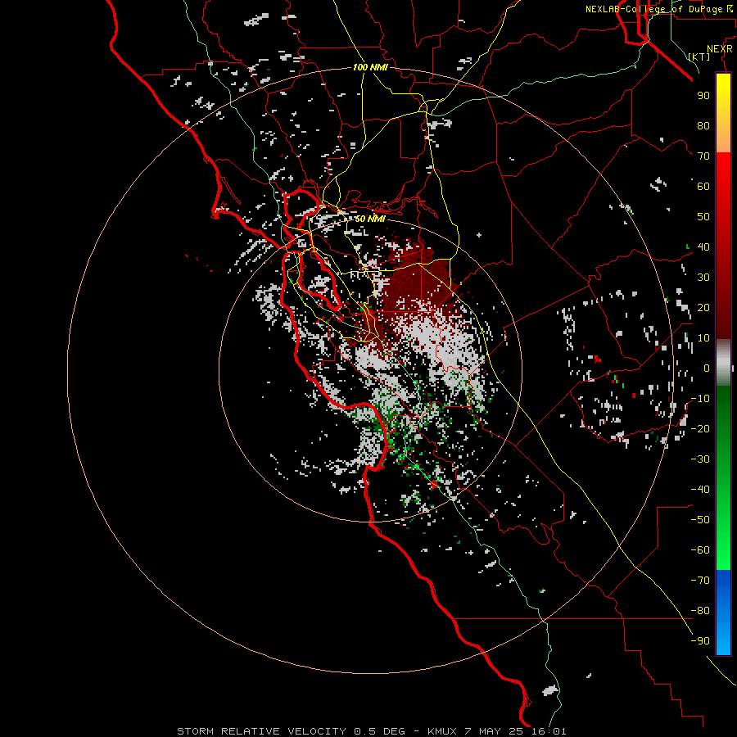Click the gray zero-velocity band of the color bar
The height and width of the screenshot is (737, 737).
coord(723,363)
